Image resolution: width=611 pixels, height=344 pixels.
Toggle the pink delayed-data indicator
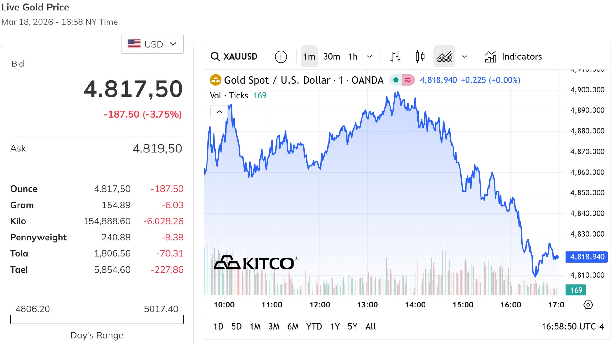coord(408,80)
